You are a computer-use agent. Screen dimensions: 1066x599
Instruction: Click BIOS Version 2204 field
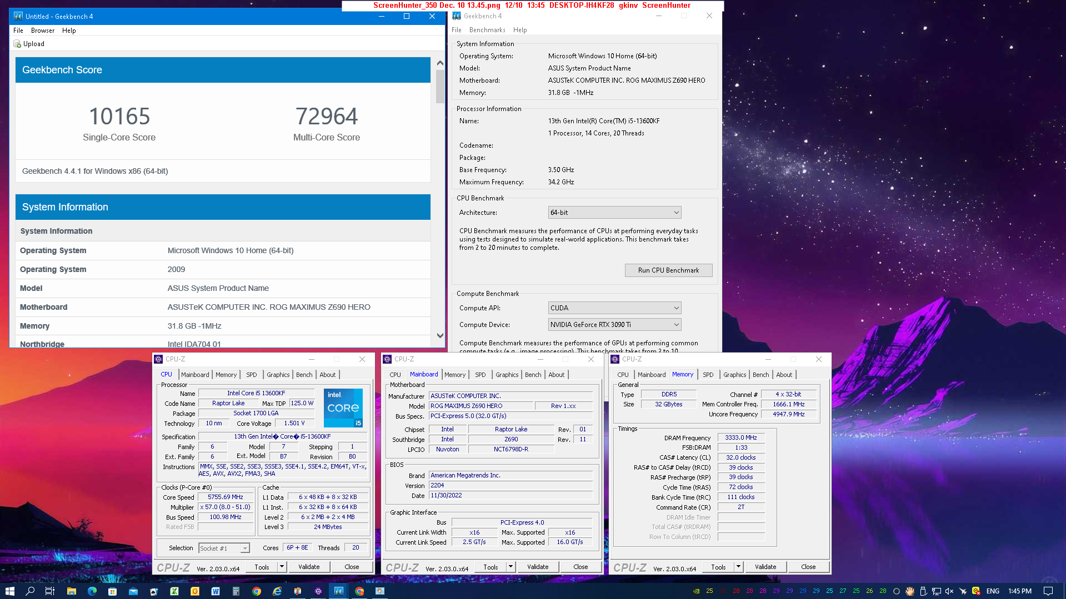tap(511, 485)
